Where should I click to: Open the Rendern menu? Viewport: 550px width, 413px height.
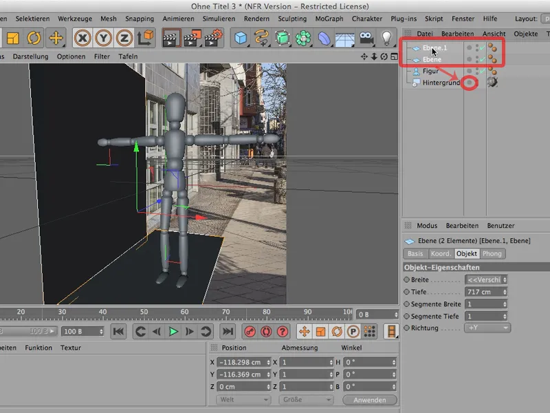coord(256,19)
